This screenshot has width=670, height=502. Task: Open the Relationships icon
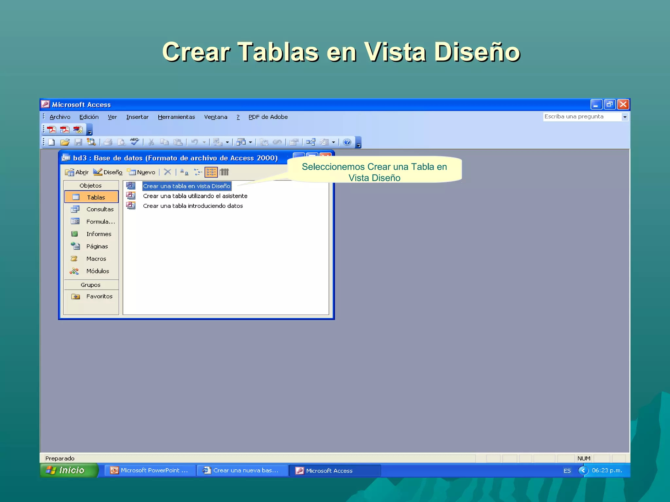pos(311,142)
